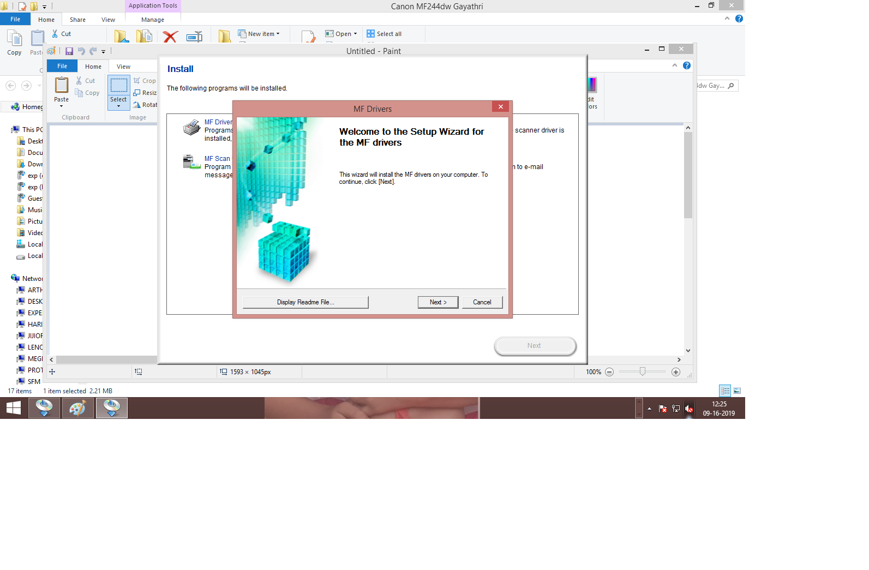Click the Explorer forward navigation arrow

click(26, 86)
